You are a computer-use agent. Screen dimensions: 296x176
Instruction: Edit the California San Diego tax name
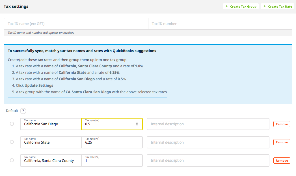pos(51,124)
